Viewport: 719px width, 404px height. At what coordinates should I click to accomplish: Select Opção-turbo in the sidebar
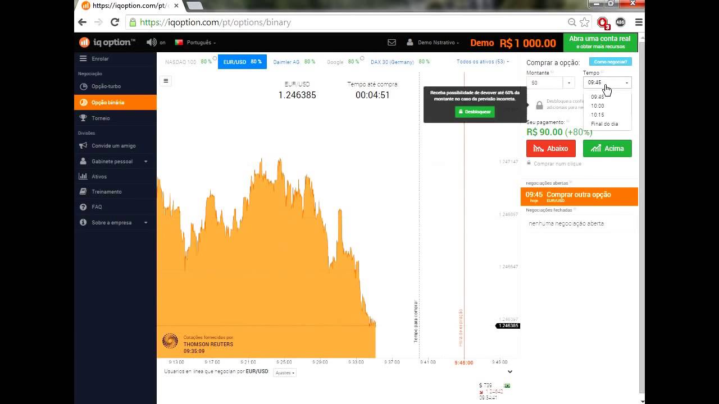coord(115,86)
